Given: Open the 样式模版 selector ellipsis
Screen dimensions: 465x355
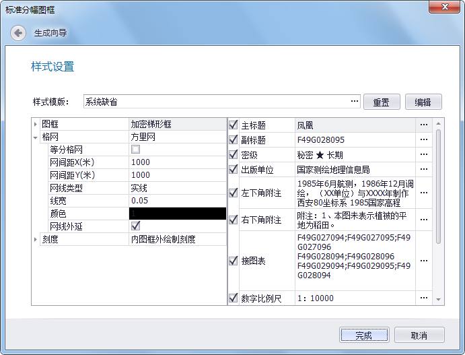Looking at the screenshot, I should [x=355, y=102].
